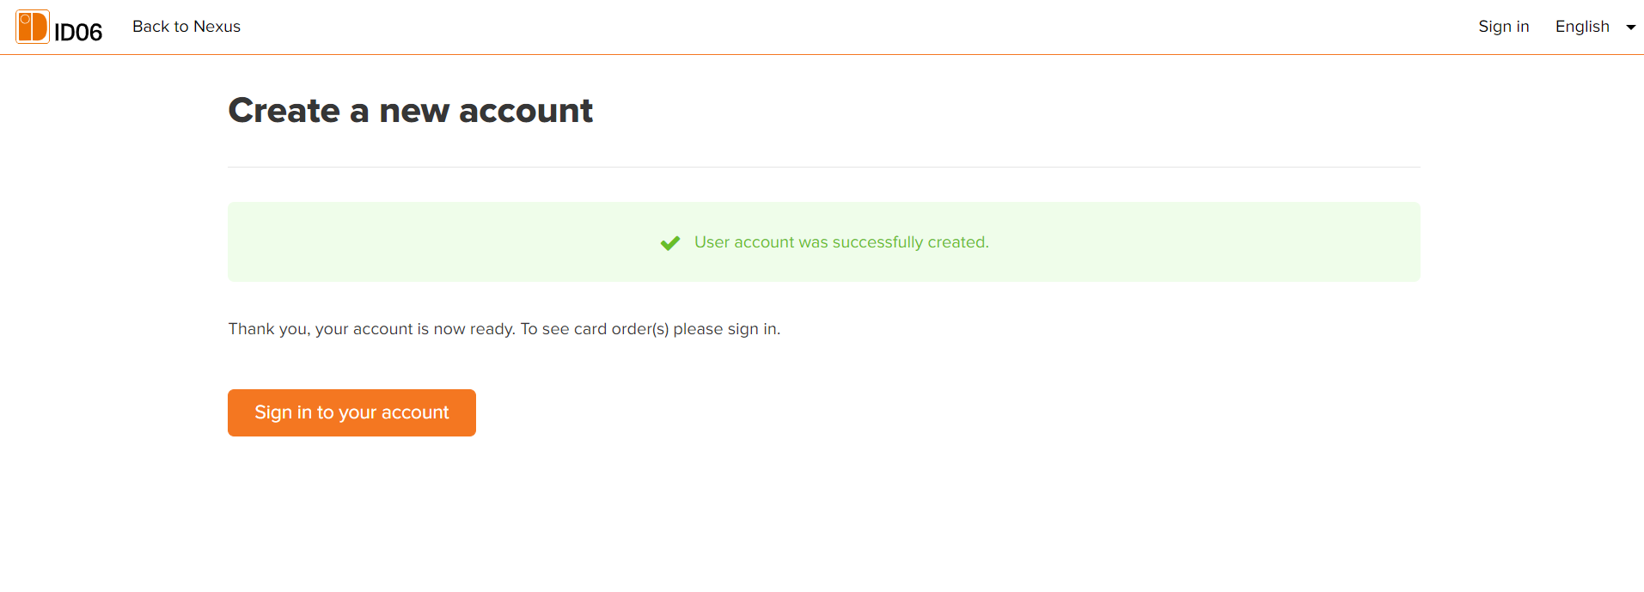
Task: Click the success message text
Action: (840, 242)
